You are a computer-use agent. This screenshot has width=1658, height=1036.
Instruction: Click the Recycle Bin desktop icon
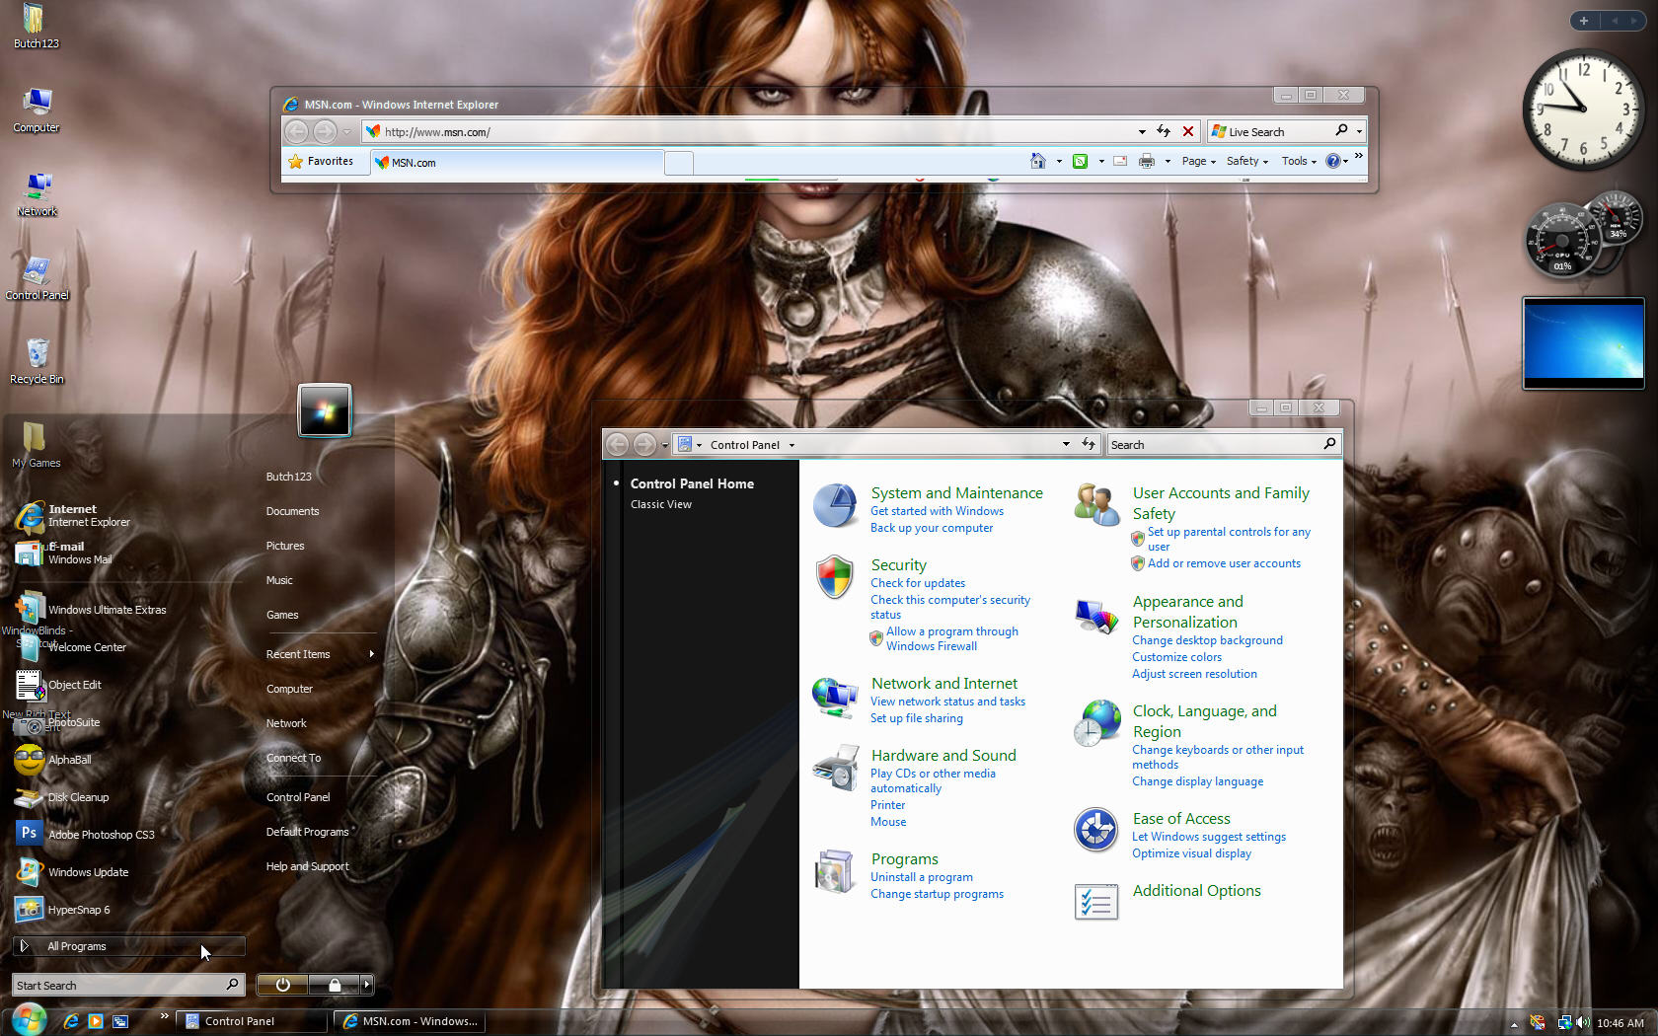click(37, 360)
